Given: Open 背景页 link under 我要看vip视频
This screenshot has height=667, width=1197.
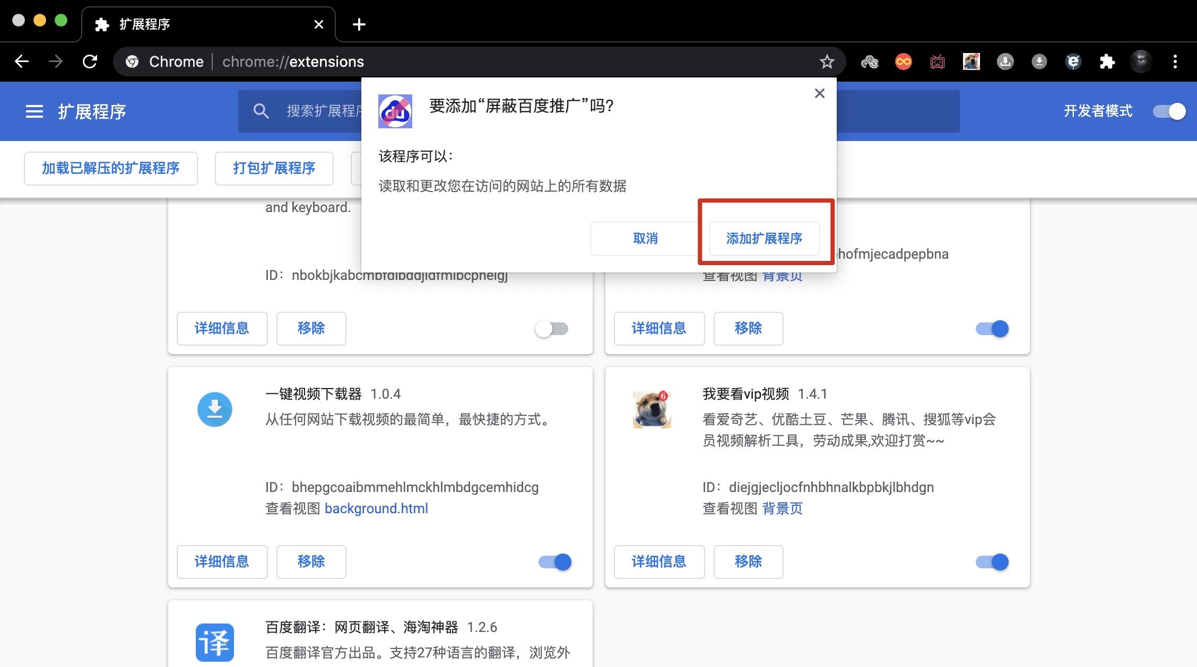Looking at the screenshot, I should point(783,508).
